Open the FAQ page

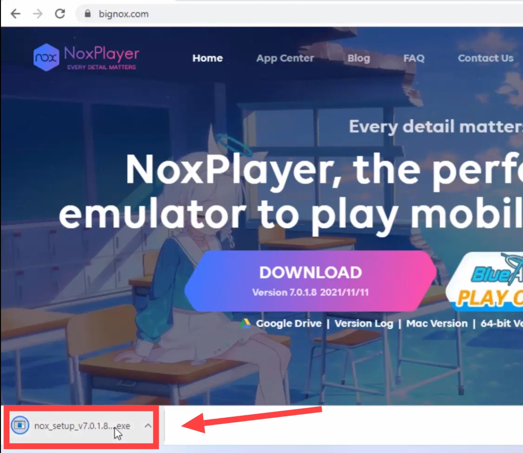coord(414,58)
